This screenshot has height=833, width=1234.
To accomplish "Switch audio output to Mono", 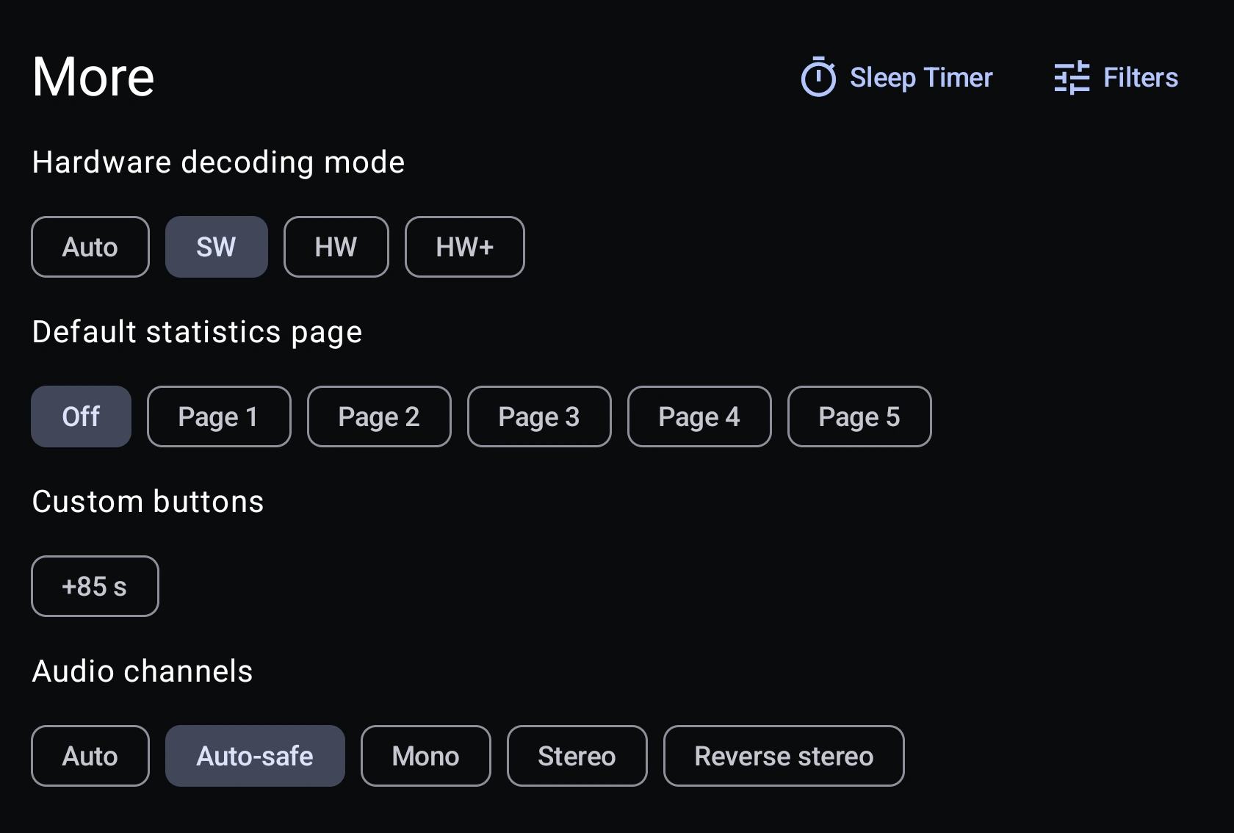I will (425, 756).
